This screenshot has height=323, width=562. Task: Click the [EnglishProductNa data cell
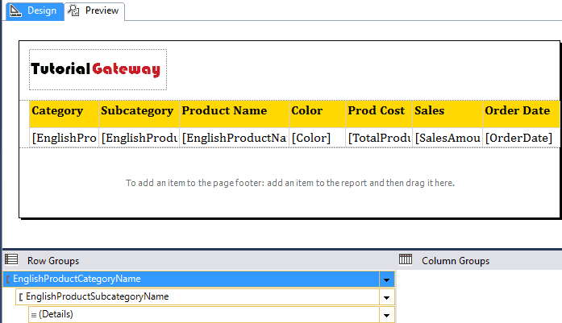(x=234, y=138)
